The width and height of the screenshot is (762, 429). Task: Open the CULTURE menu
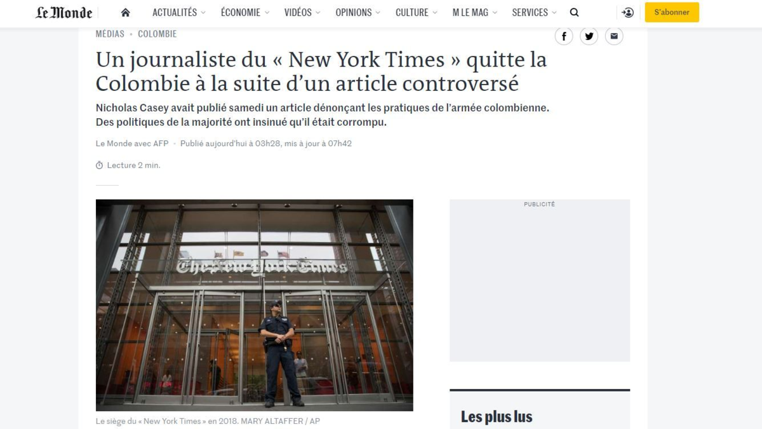tap(416, 12)
